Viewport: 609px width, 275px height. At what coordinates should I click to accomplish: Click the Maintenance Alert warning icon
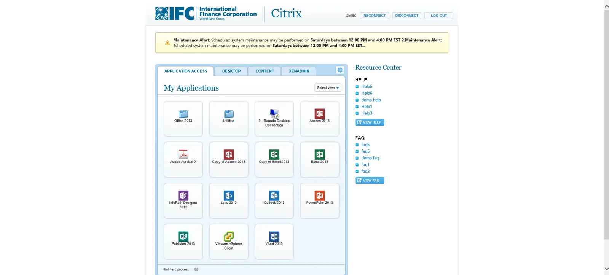167,43
